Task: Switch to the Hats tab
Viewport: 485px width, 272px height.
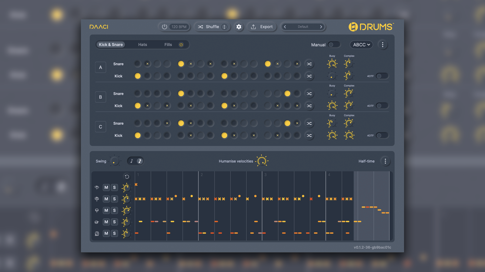Action: 142,44
